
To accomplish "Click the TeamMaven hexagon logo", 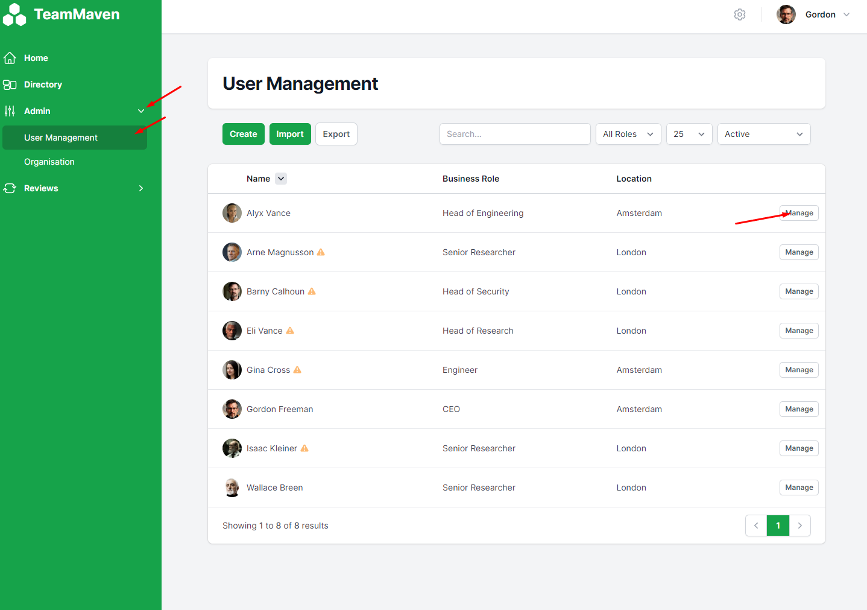I will pyautogui.click(x=14, y=14).
